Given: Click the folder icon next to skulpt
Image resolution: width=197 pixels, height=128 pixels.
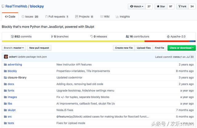Looking at the screenshot, I should (5, 110).
